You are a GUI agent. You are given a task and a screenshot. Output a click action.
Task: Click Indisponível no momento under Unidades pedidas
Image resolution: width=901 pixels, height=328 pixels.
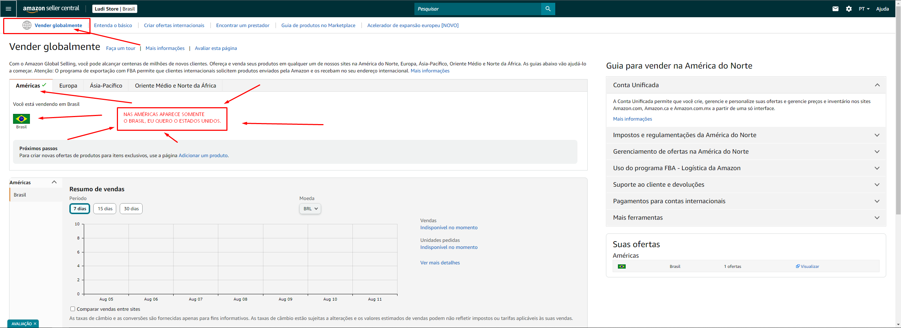[449, 247]
